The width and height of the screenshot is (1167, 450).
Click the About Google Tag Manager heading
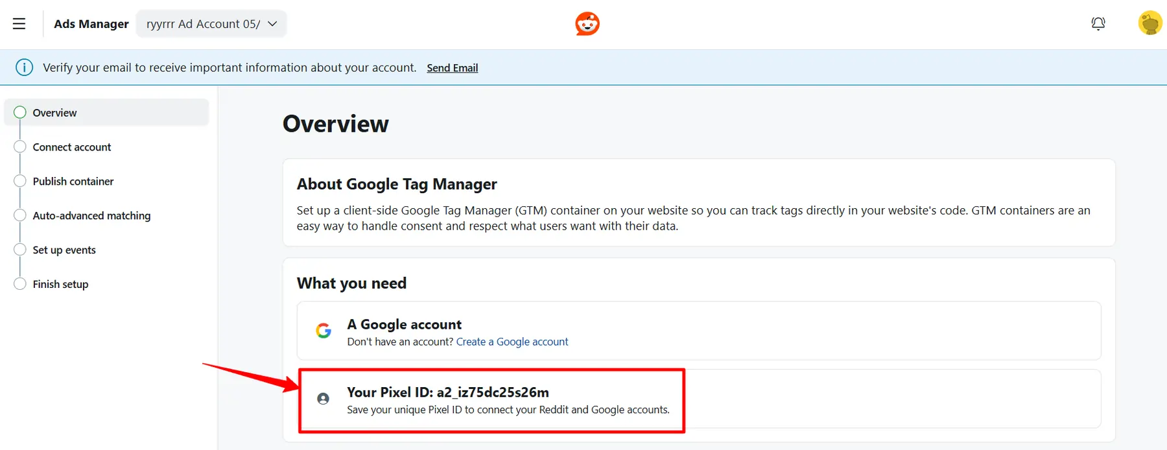pos(397,184)
